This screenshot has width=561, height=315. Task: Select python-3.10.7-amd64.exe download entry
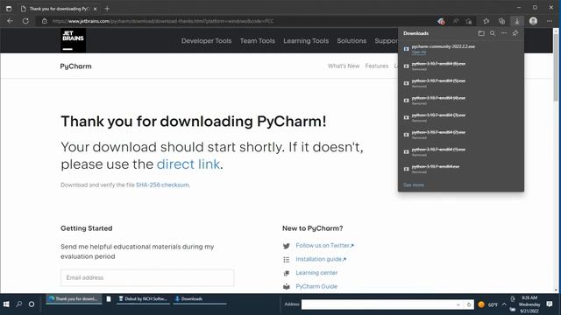[x=461, y=169]
